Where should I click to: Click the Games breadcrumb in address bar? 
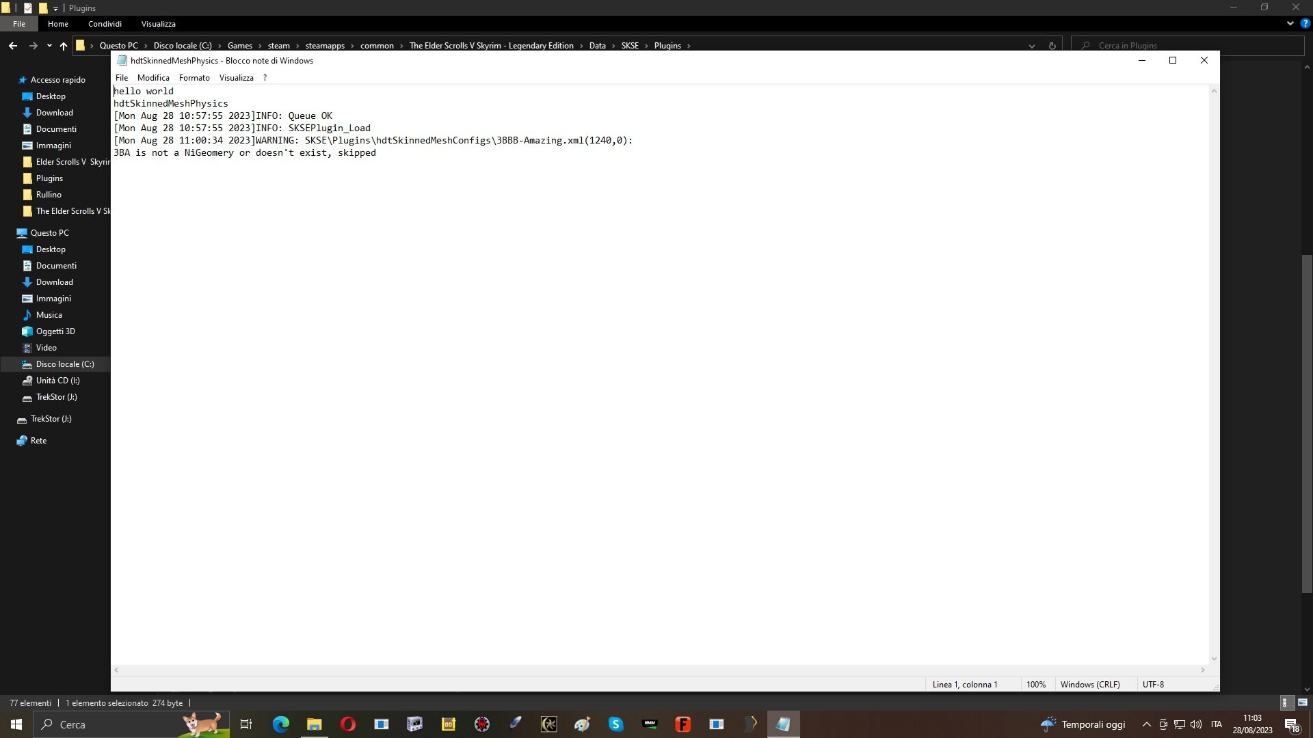(240, 46)
